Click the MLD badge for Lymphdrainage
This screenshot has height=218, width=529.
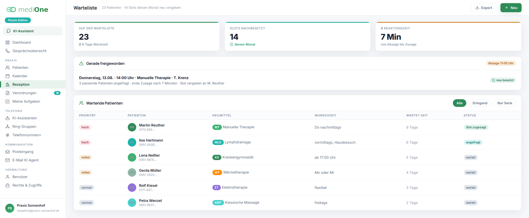click(x=218, y=142)
